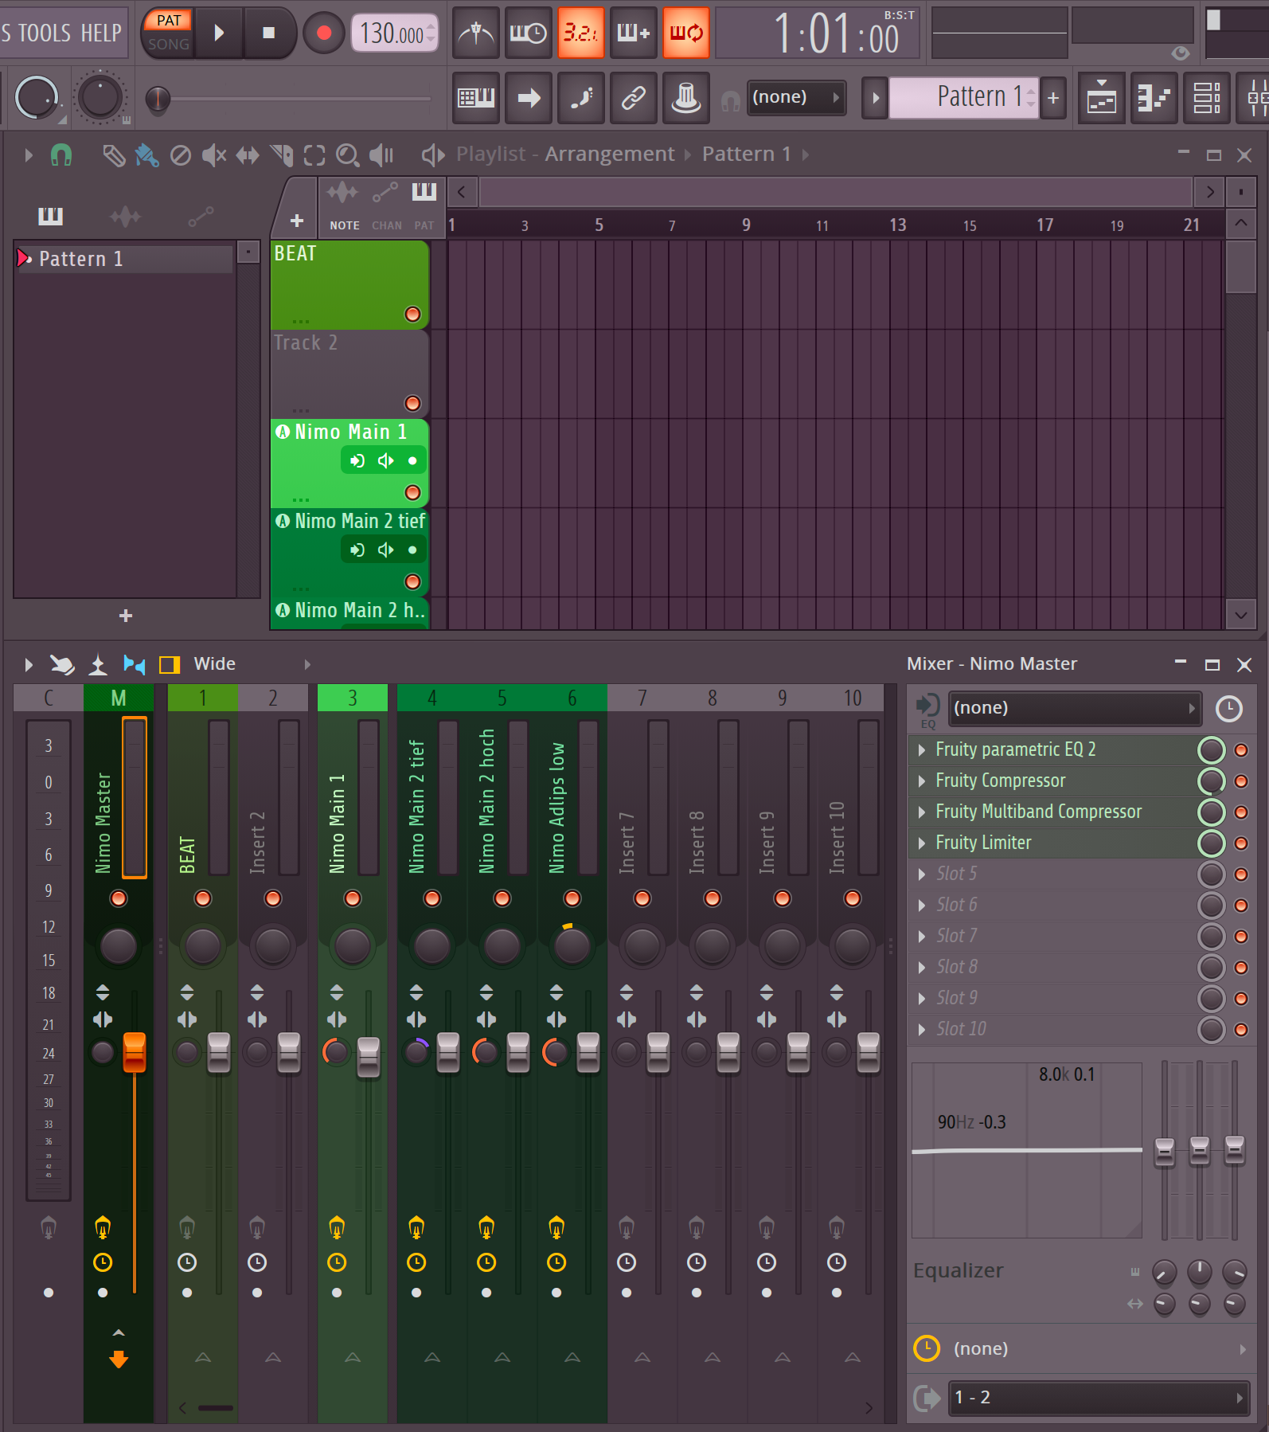This screenshot has width=1269, height=1432.
Task: Open the TOOLS menu
Action: point(45,33)
